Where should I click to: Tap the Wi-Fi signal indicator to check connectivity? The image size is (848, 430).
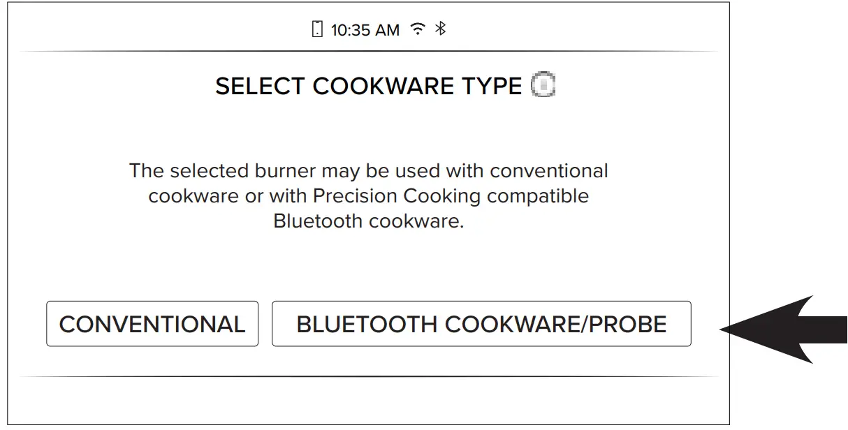[x=416, y=29]
